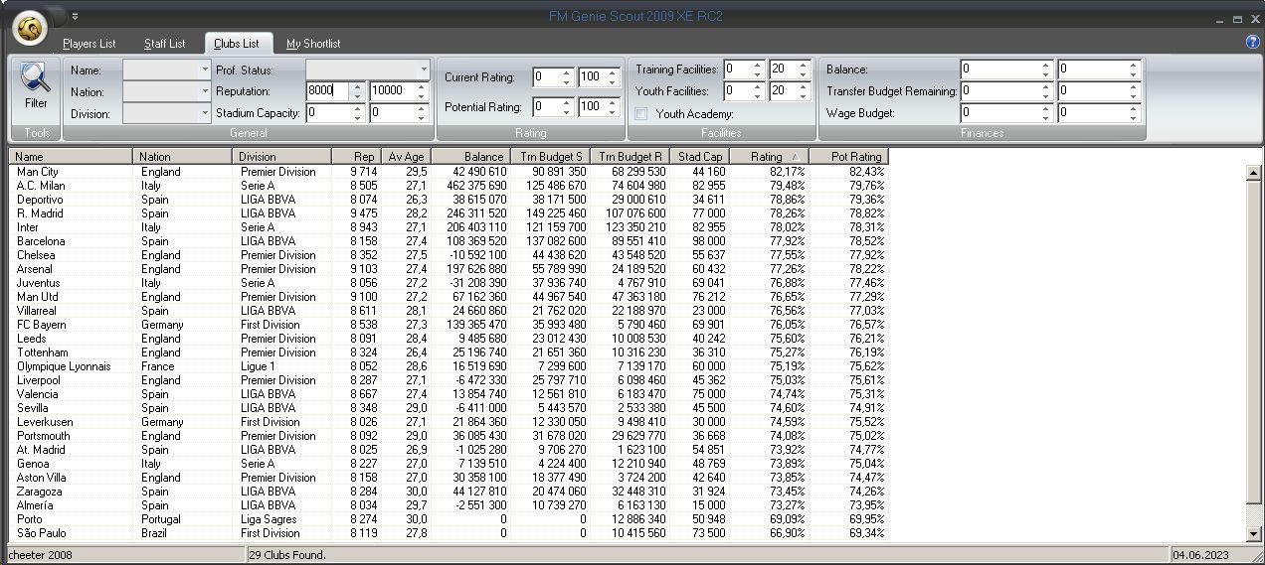Open the Division filter dropdown
1265x565 pixels.
(x=205, y=114)
